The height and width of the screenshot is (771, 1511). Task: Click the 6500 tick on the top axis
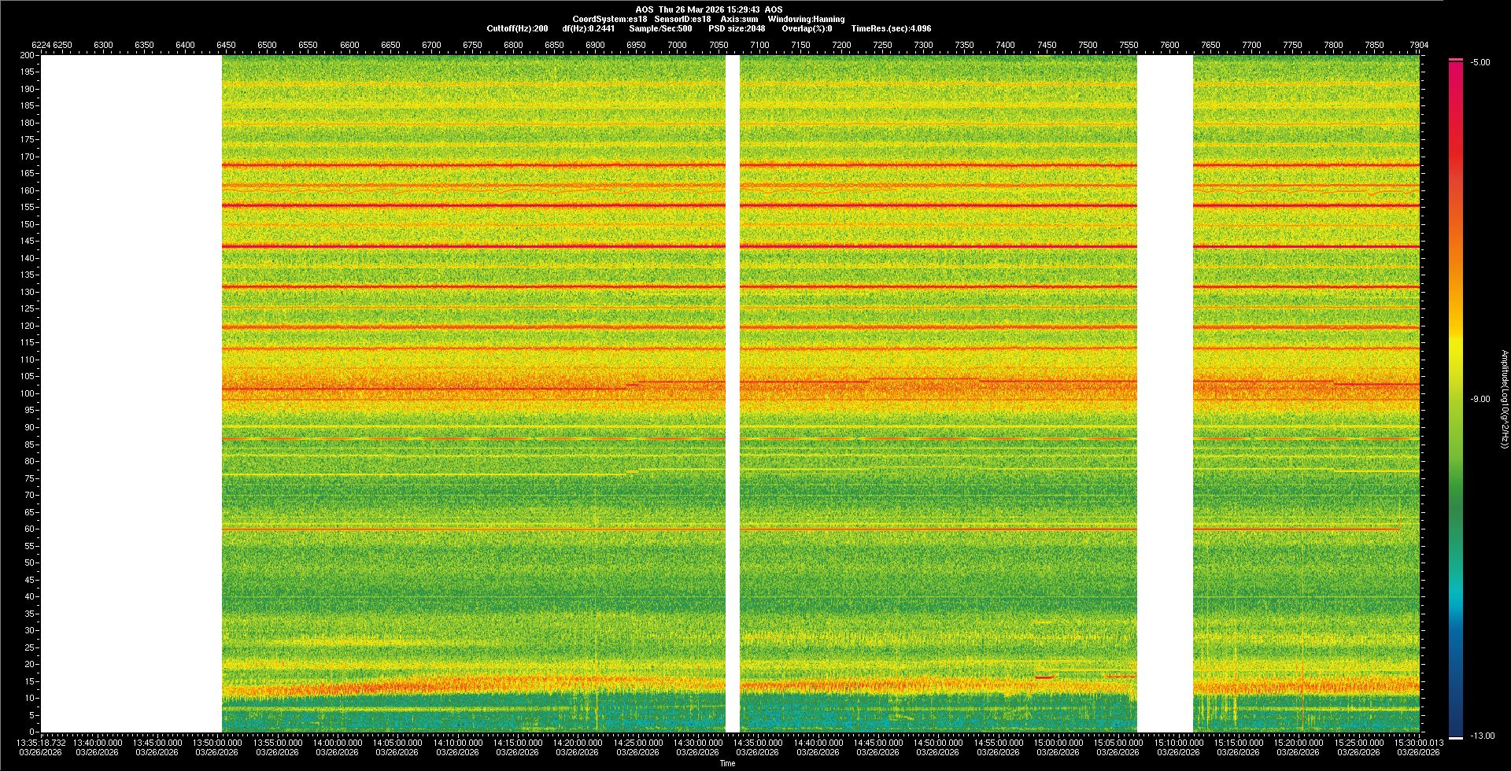(x=267, y=45)
